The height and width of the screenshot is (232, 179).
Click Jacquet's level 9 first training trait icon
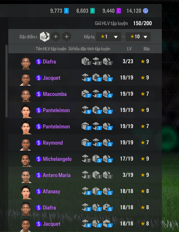86,78
